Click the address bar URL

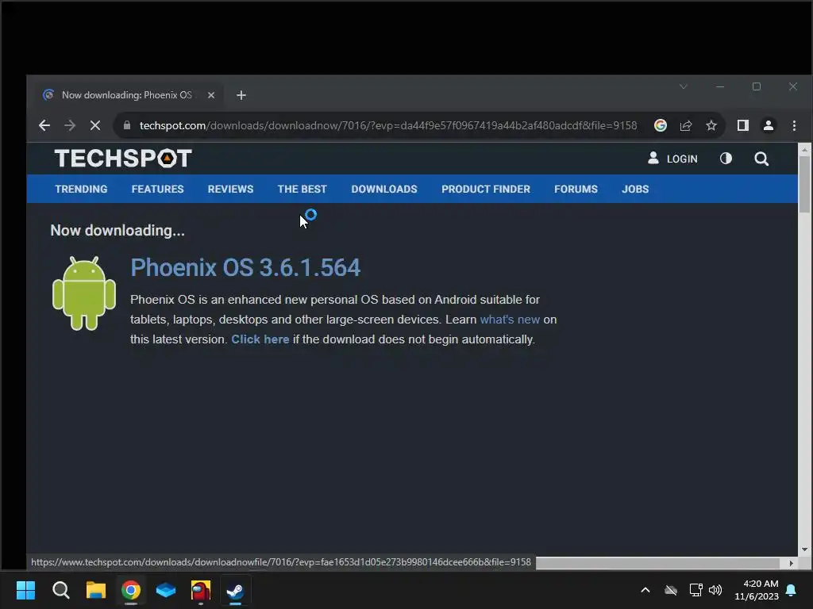pyautogui.click(x=387, y=125)
